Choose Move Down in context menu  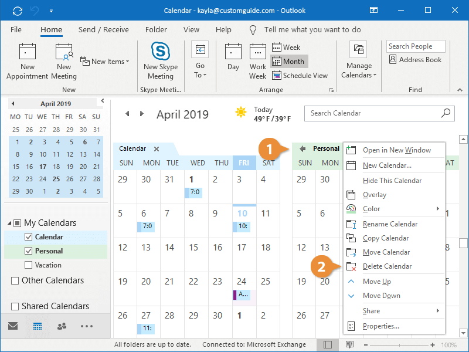(394, 296)
